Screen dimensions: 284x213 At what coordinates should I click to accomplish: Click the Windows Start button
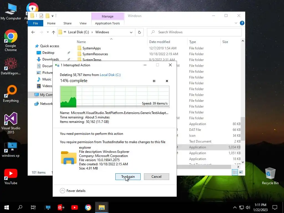(7, 207)
